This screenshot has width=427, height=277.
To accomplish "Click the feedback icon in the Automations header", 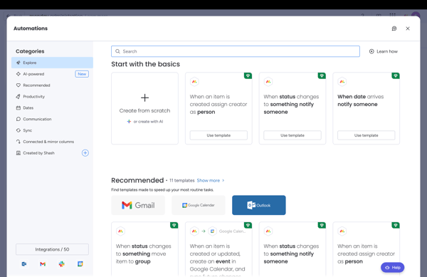I will tap(394, 28).
